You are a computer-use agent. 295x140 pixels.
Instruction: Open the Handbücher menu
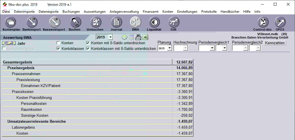point(230,12)
